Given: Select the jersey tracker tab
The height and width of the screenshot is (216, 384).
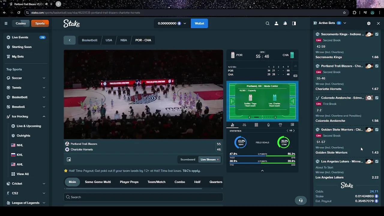Looking at the screenshot, I should pyautogui.click(x=280, y=125).
